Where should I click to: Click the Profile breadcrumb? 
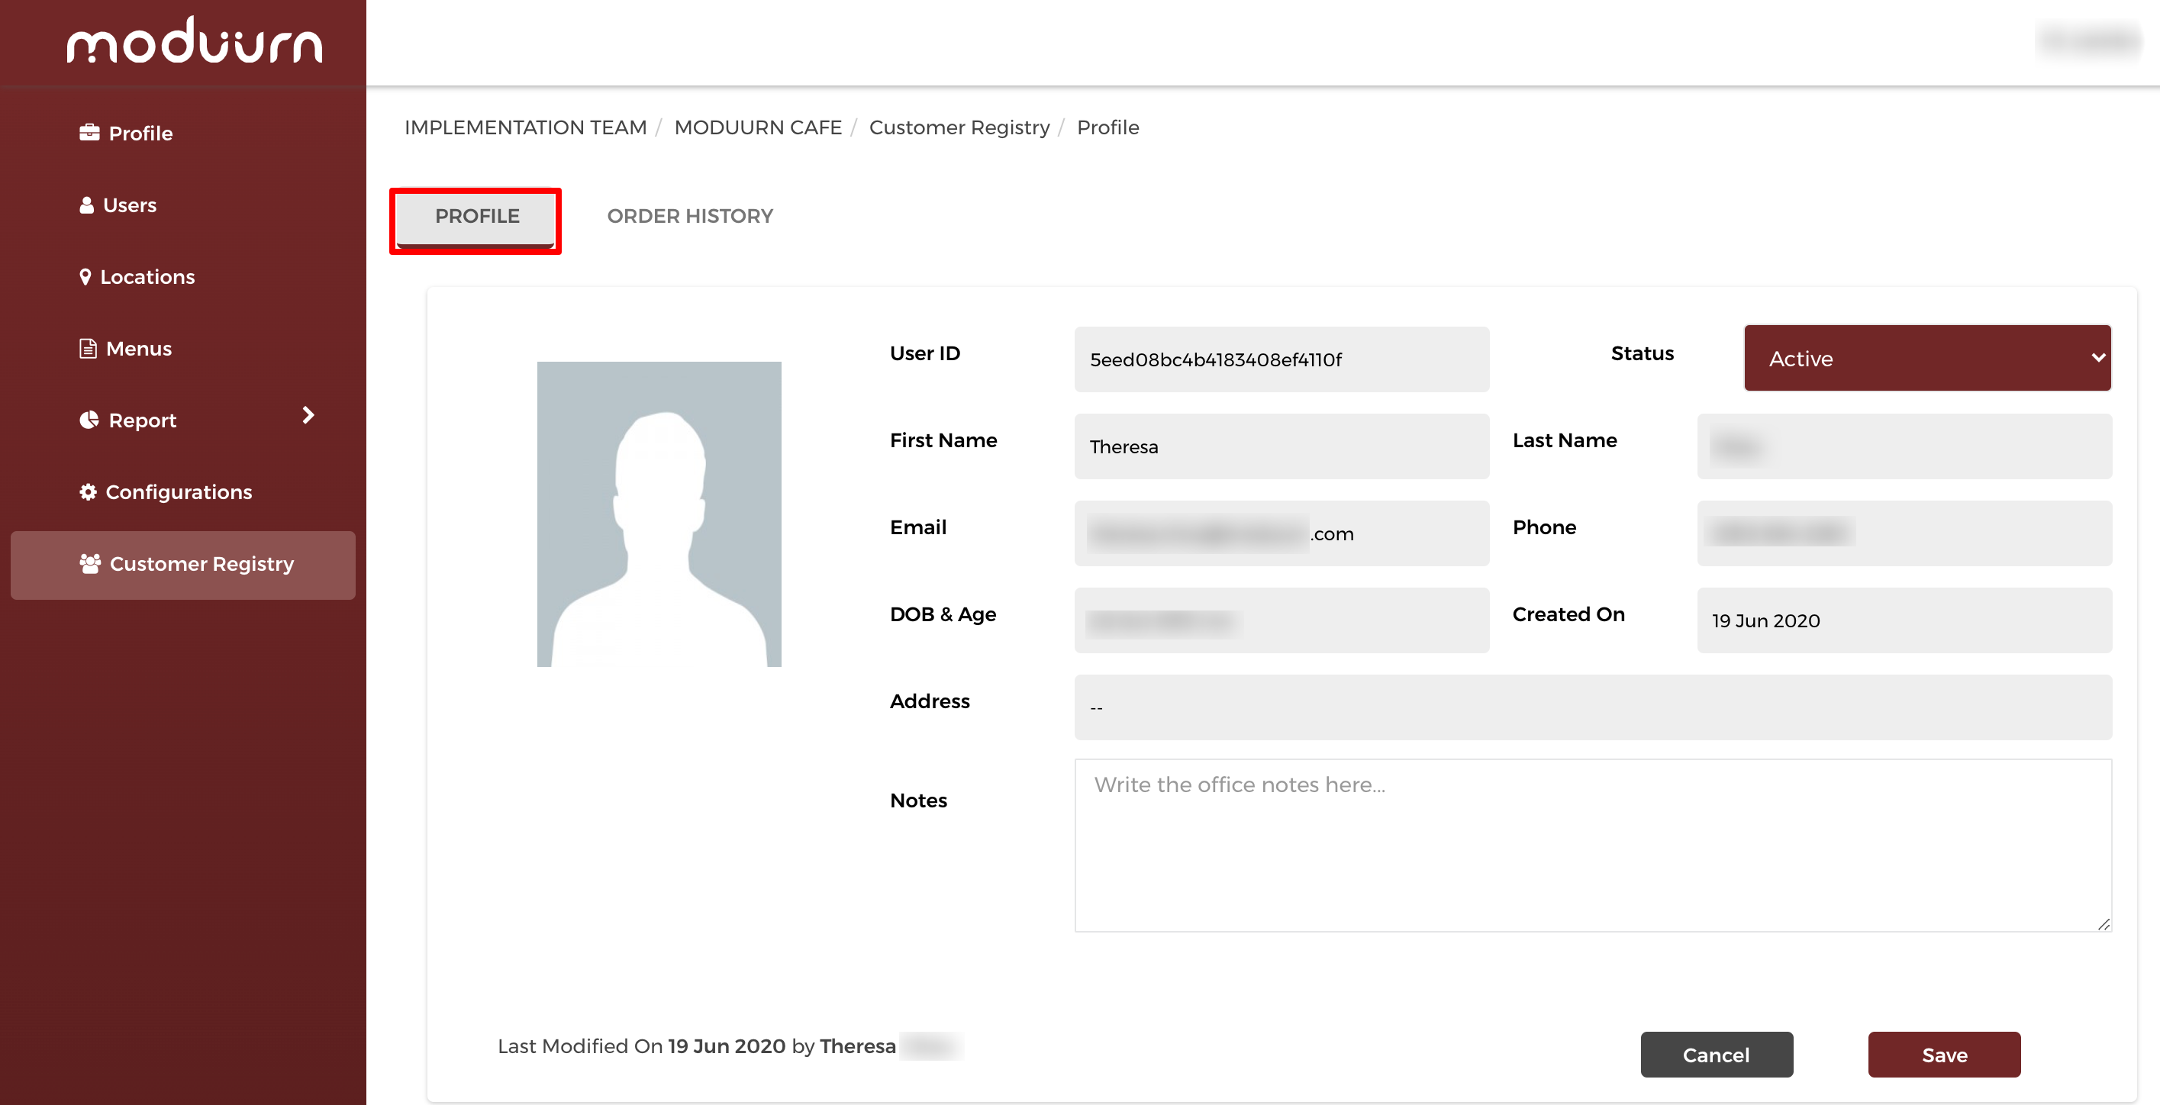1107,127
